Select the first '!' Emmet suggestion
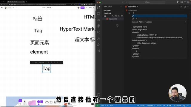 click(x=159, y=16)
